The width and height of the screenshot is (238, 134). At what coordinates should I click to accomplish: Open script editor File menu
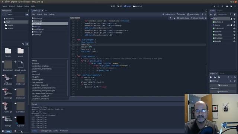(33, 15)
